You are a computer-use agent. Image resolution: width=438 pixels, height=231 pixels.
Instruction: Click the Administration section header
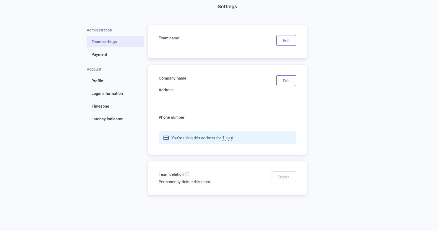tap(99, 30)
